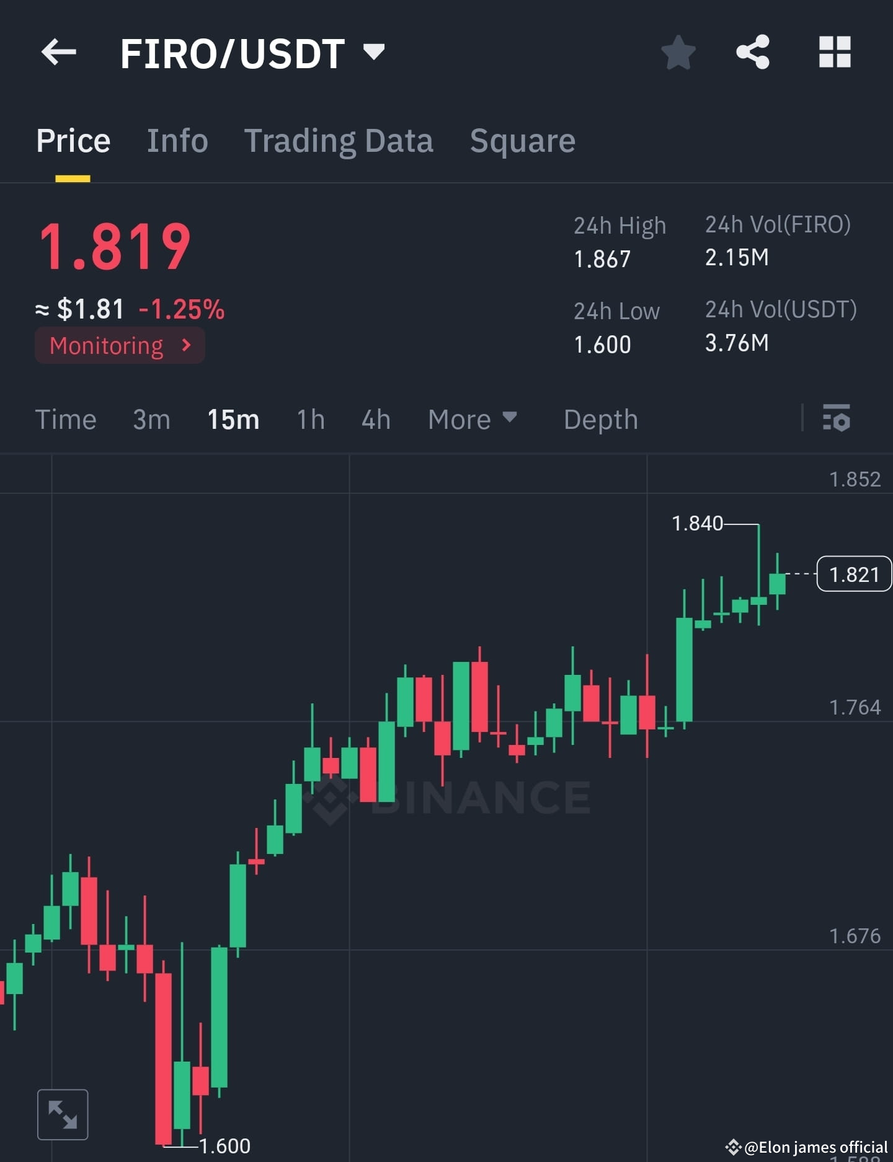Switch to the 3m candle interval
This screenshot has width=893, height=1162.
pyautogui.click(x=151, y=420)
